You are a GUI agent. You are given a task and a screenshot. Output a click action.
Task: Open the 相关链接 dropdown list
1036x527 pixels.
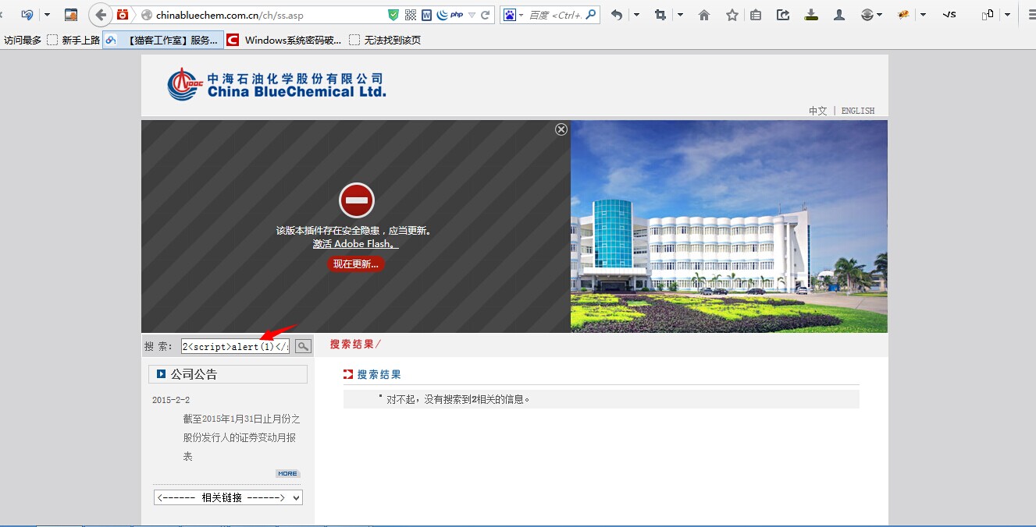[228, 497]
